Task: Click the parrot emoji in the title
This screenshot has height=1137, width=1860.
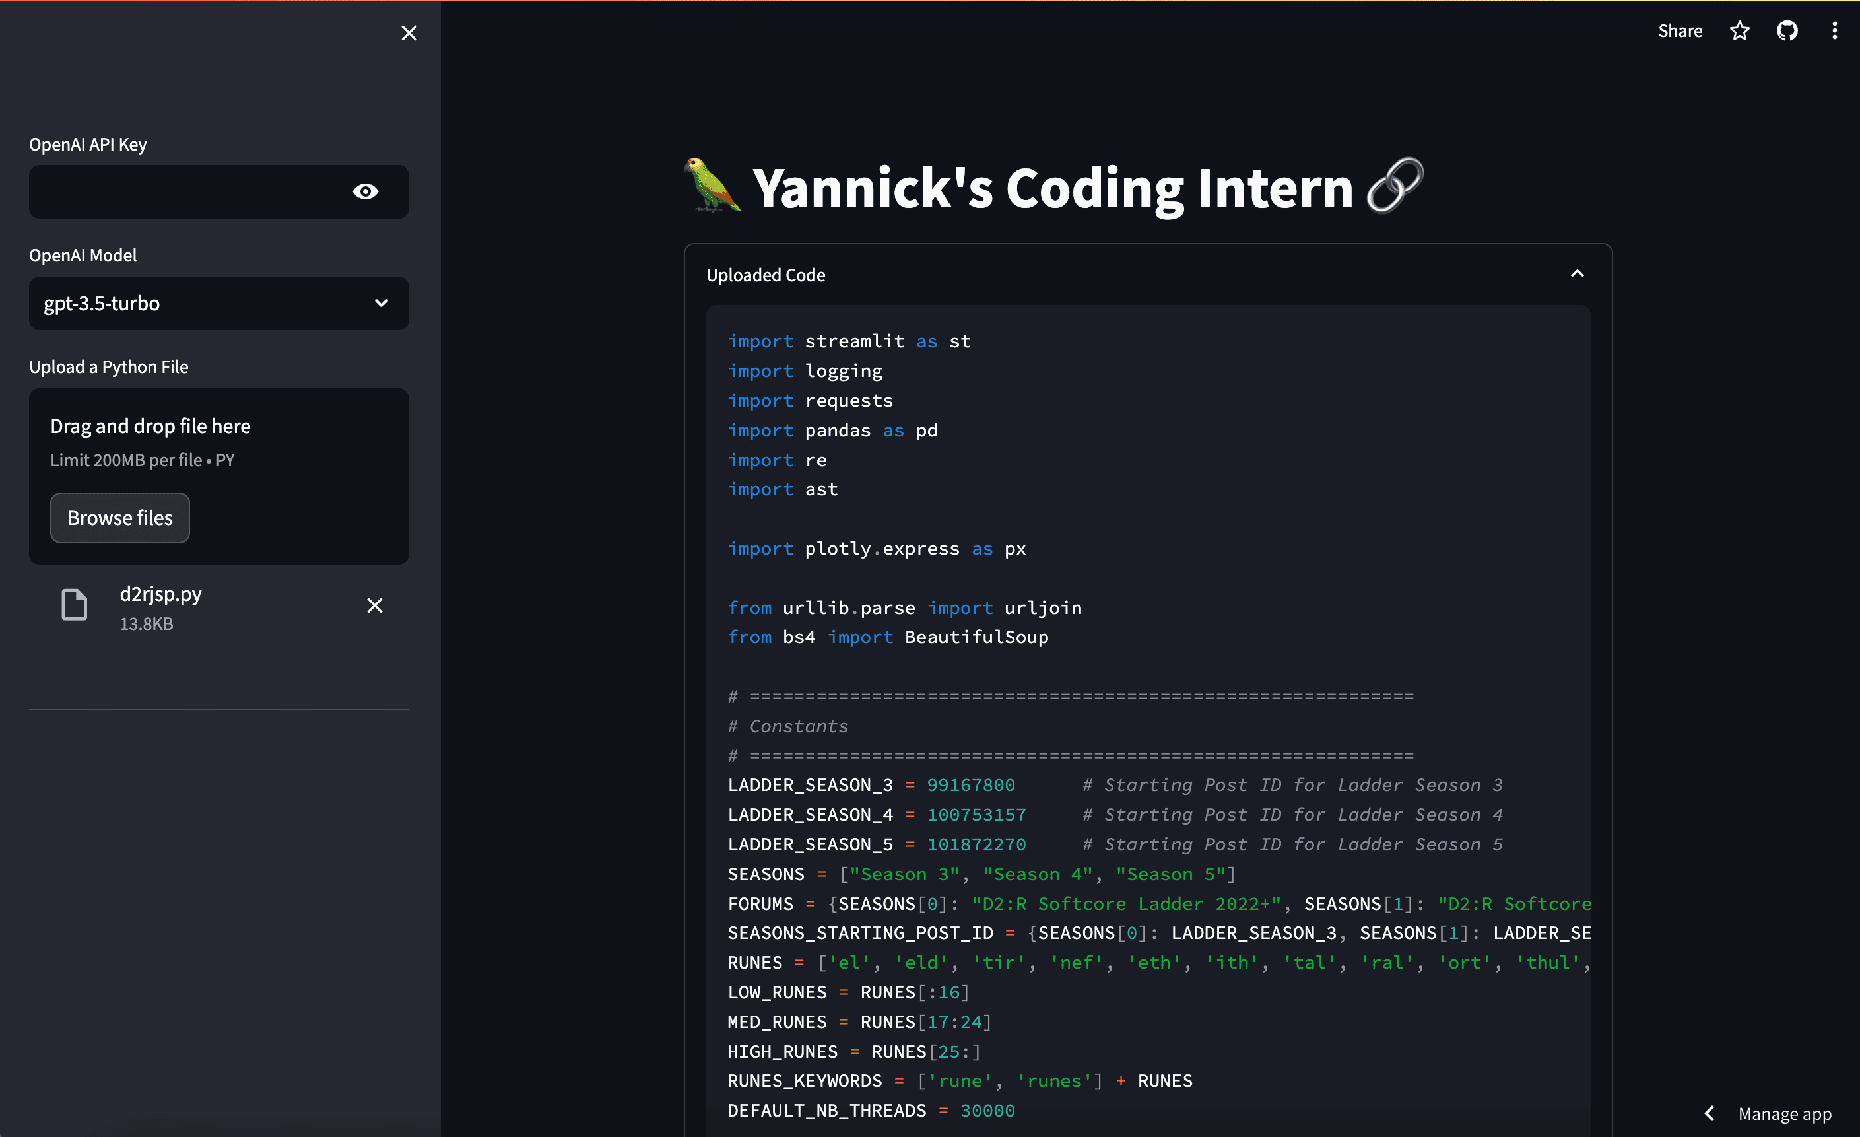Action: (713, 186)
